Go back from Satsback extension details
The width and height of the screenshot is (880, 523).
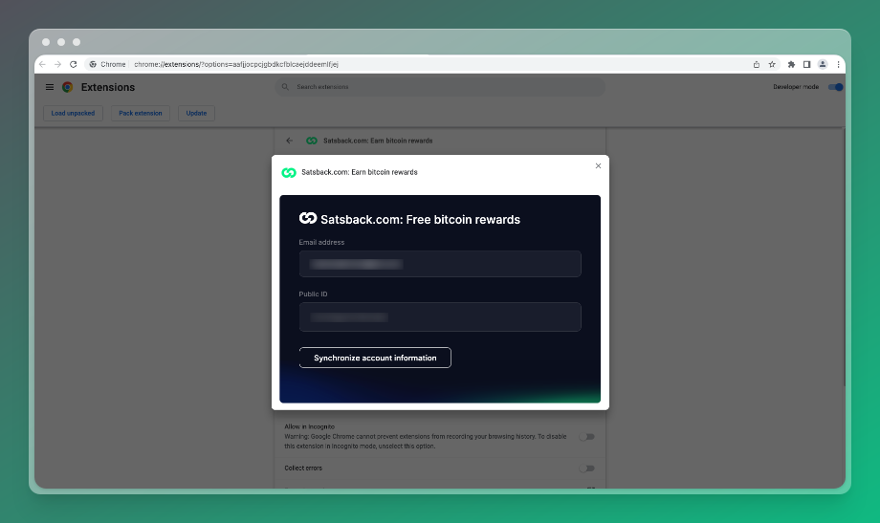click(290, 141)
